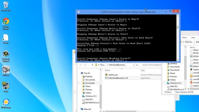
Task: Click Baldur's Gate navigation pane scroll down arrow
Action: [185, 89]
